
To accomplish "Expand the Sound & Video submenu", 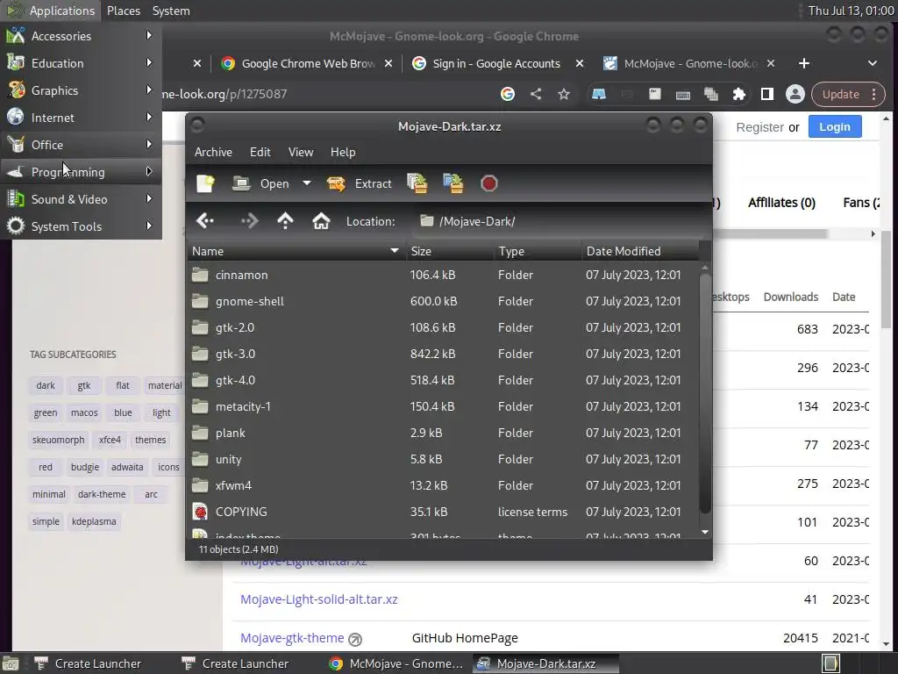I will click(x=81, y=199).
